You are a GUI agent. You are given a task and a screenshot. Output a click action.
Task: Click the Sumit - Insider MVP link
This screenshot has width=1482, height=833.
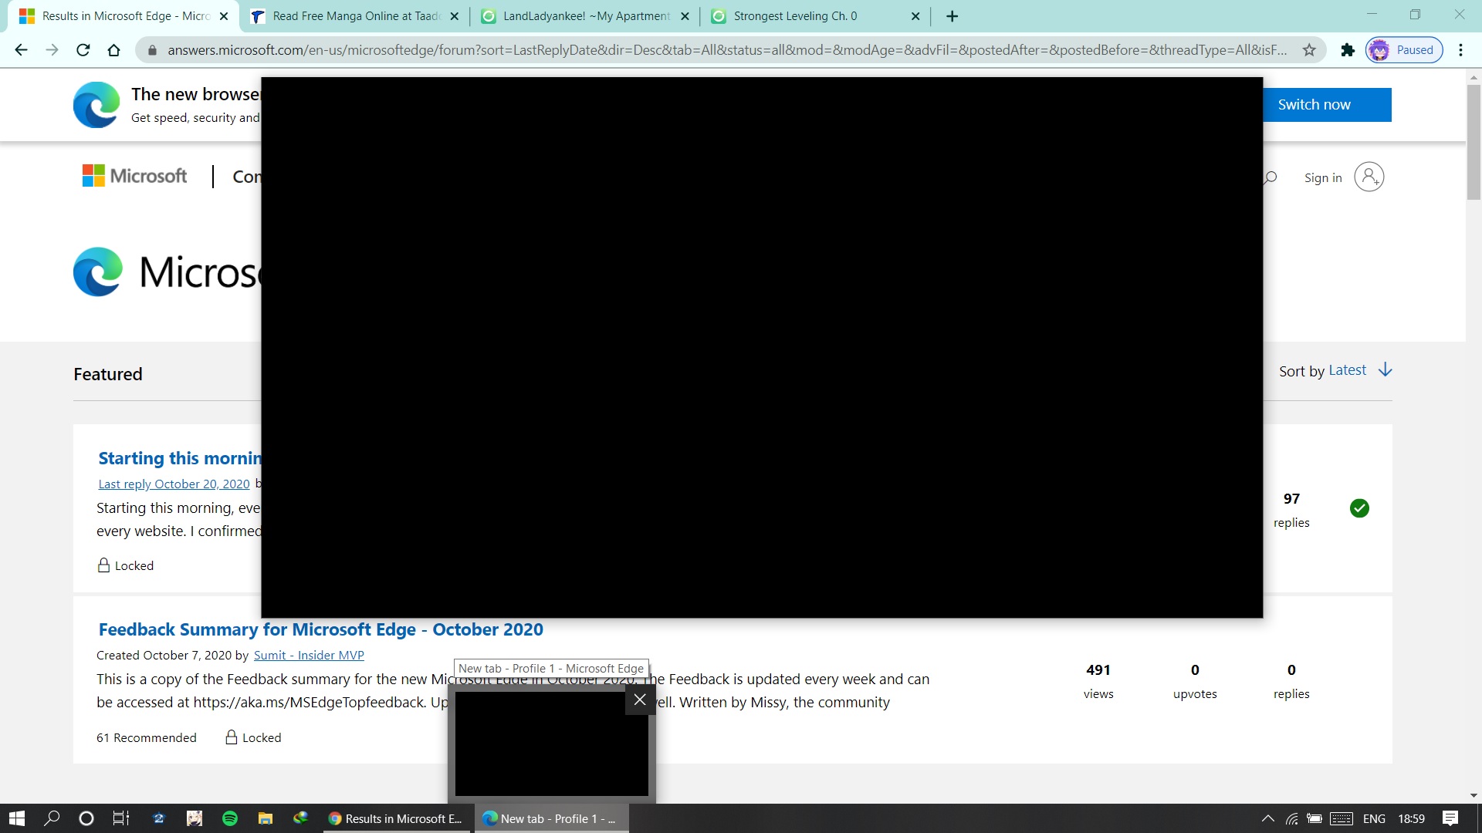click(309, 655)
